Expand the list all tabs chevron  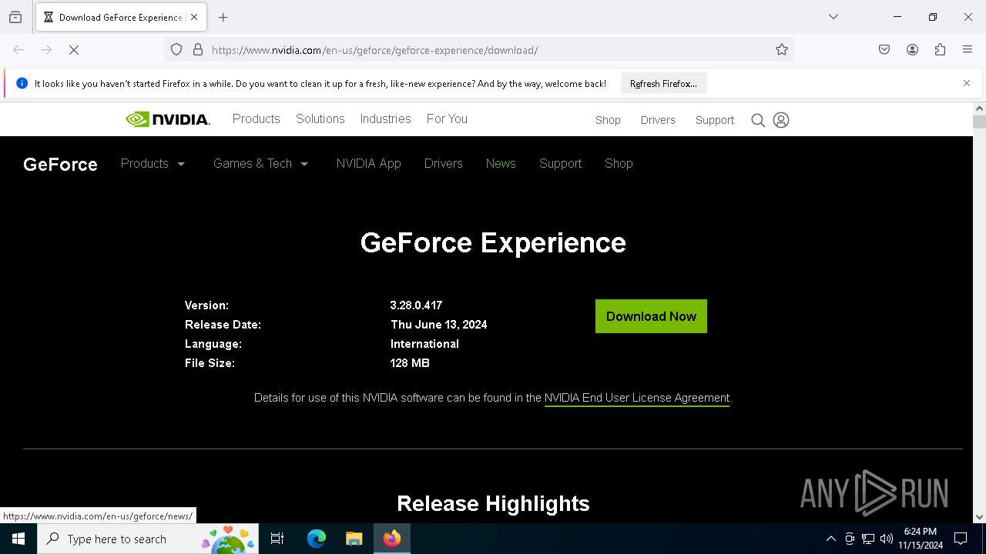coord(833,17)
